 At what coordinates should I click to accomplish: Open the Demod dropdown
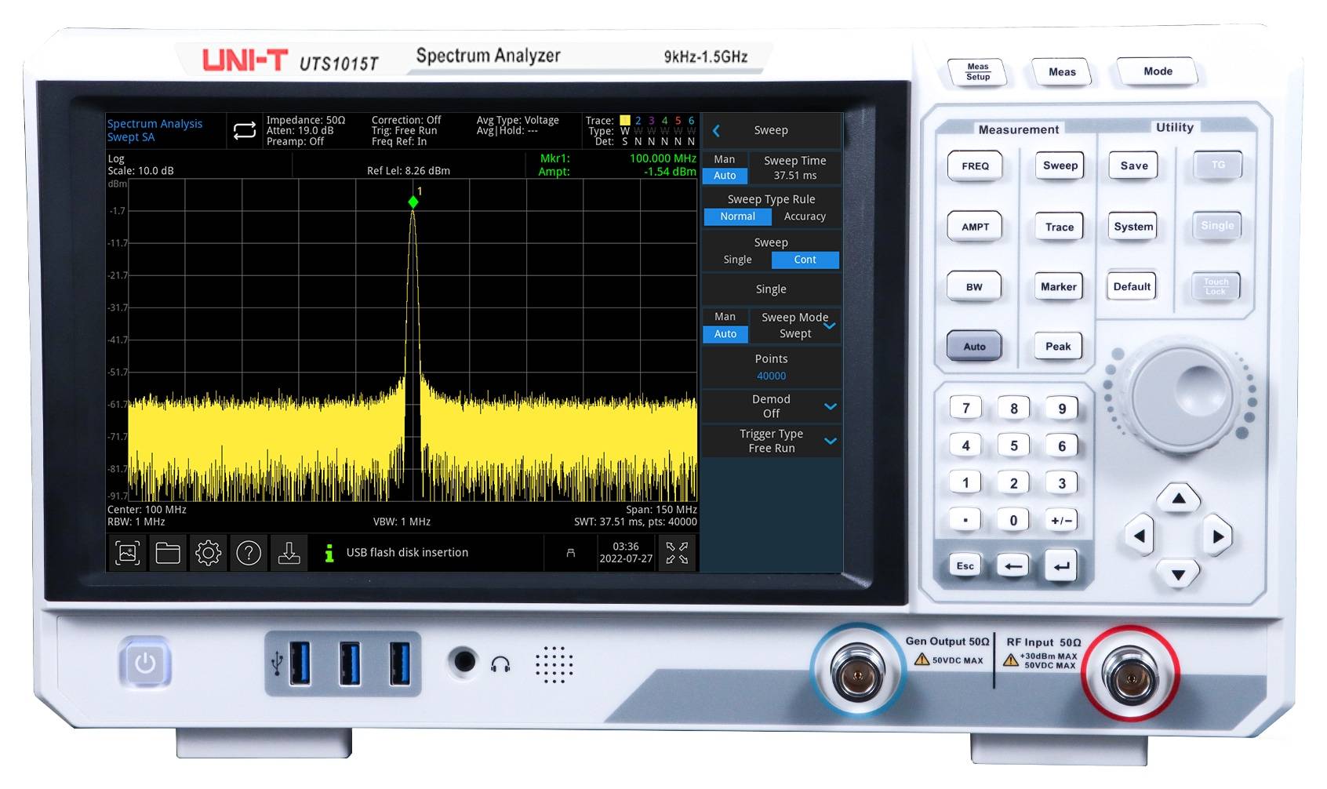[830, 406]
